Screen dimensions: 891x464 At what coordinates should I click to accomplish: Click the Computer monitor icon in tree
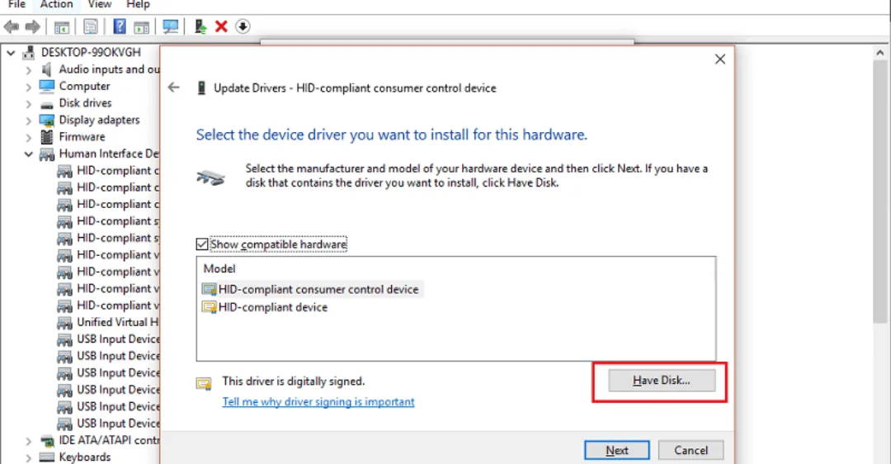pos(46,87)
